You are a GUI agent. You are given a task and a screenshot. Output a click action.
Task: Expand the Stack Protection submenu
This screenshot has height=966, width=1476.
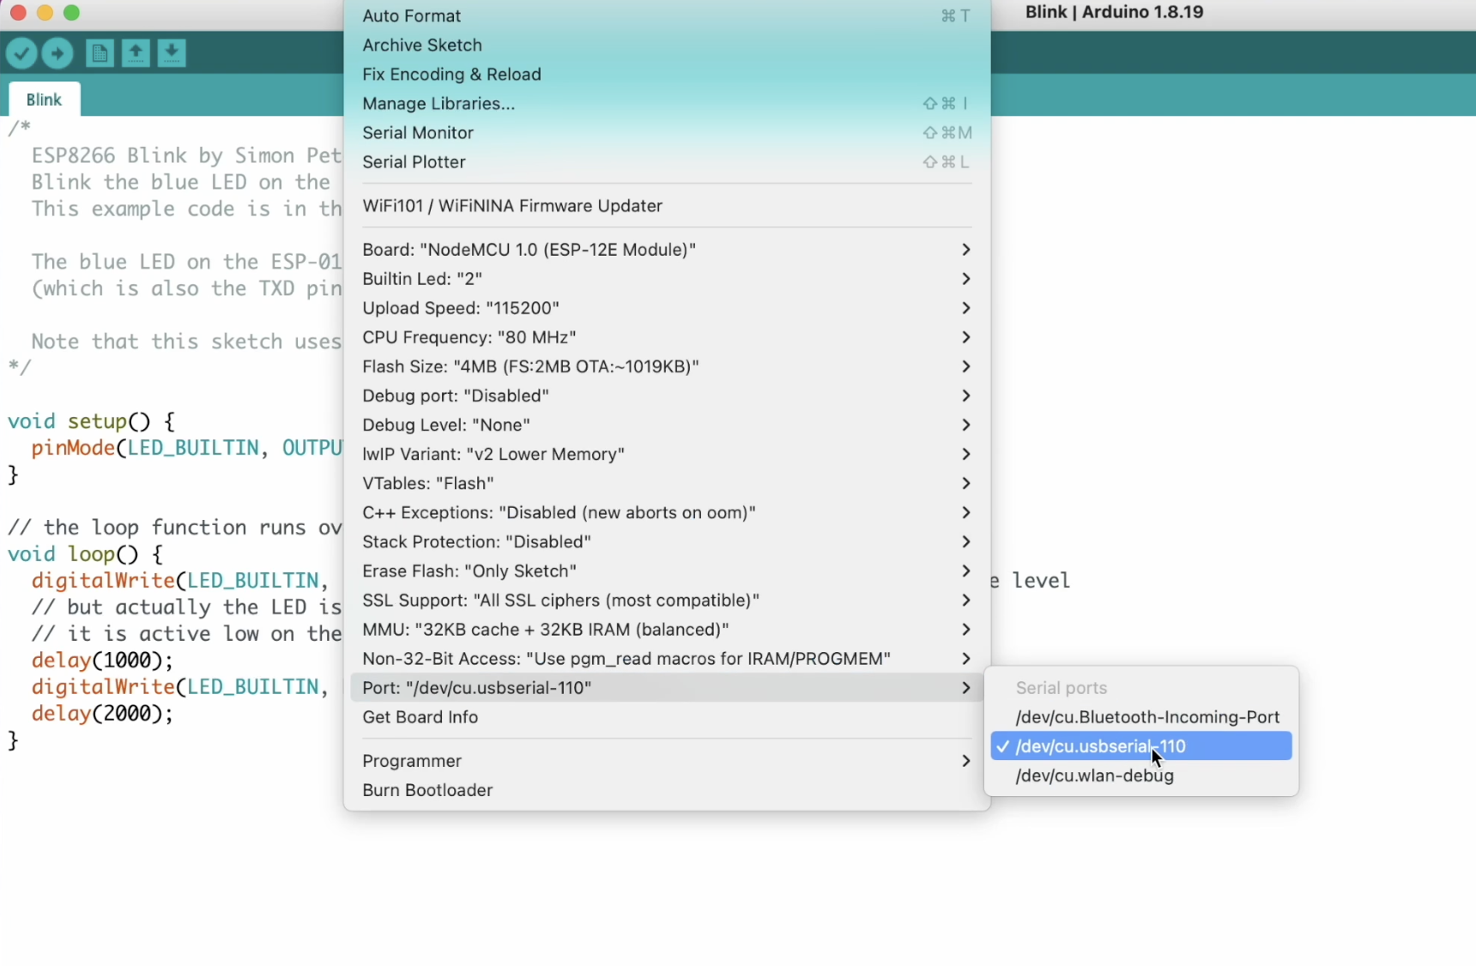[x=667, y=541]
